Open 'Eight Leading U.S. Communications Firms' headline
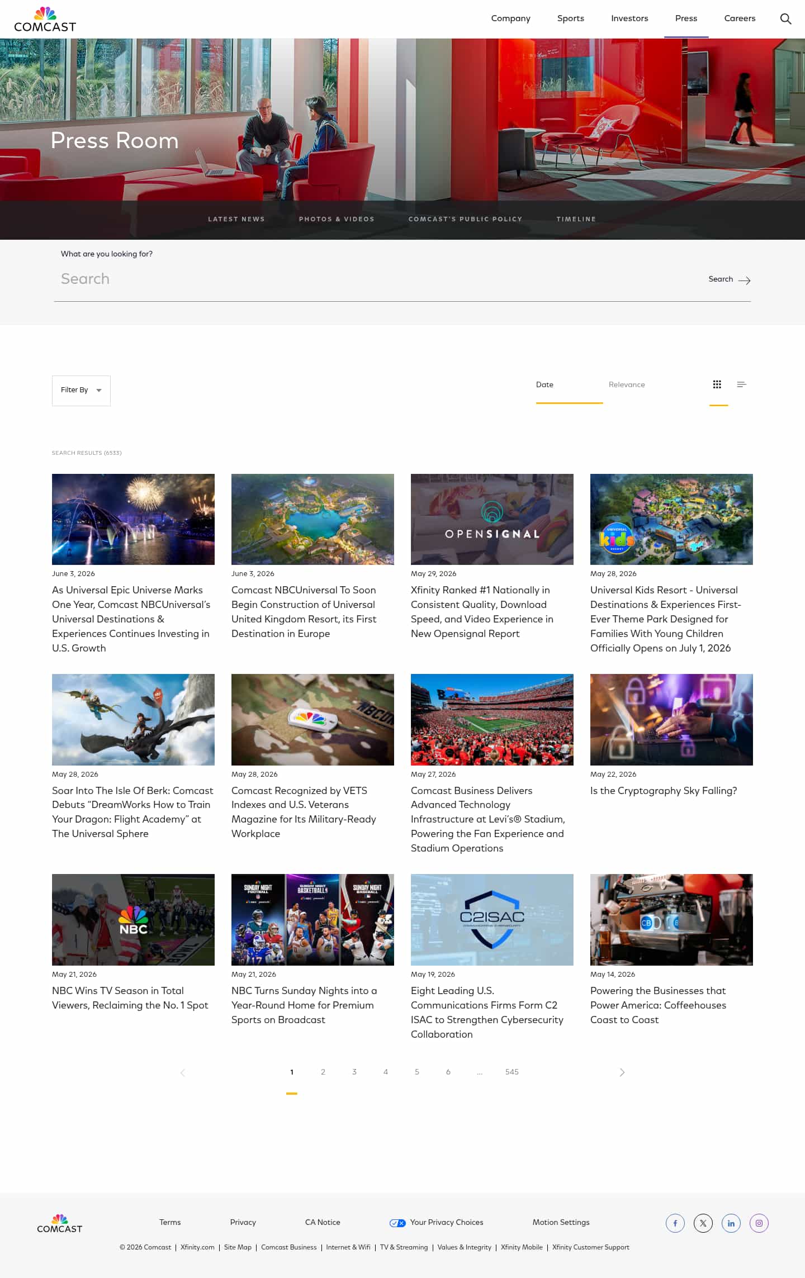Screen dimensions: 805x1278 pos(487,1013)
